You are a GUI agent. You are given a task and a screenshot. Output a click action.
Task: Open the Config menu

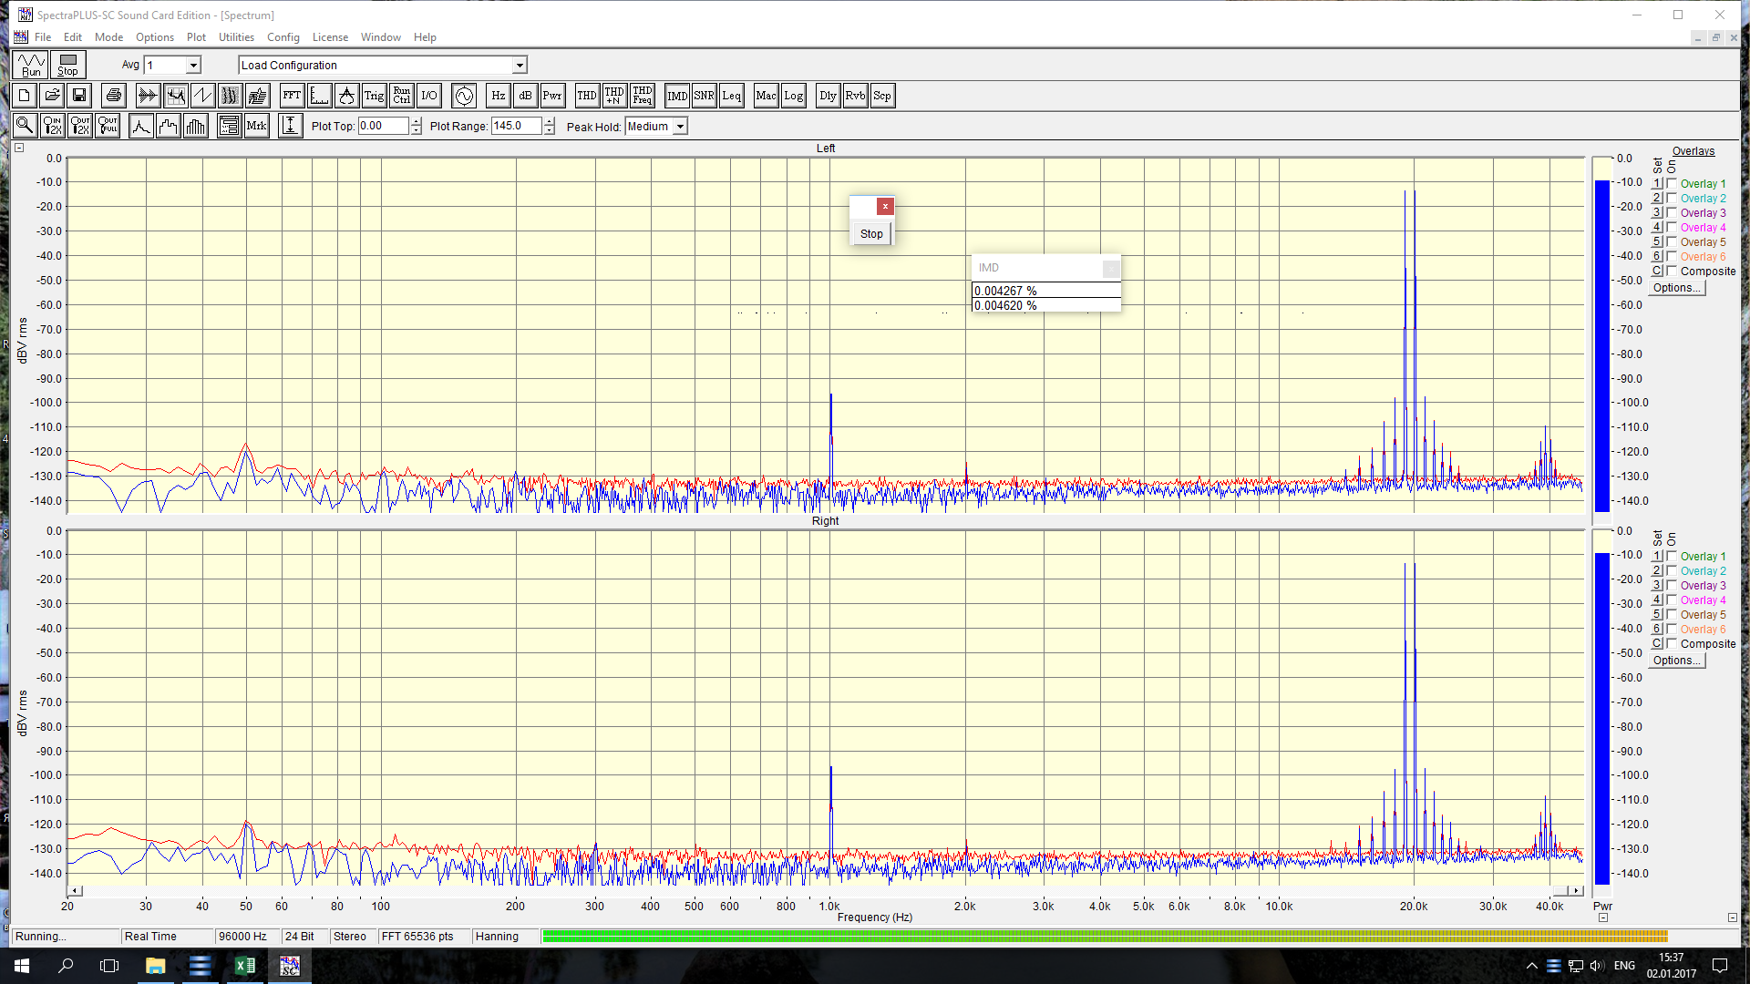point(283,37)
